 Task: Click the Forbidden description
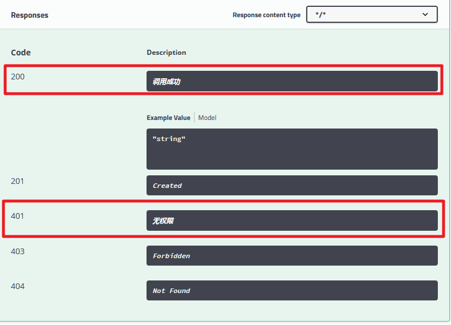pyautogui.click(x=292, y=255)
